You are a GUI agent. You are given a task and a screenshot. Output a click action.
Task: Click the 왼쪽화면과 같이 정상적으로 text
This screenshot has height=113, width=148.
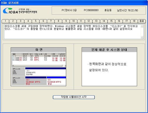108,64
